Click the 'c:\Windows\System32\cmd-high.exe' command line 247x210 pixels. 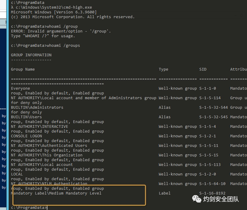[52, 7]
